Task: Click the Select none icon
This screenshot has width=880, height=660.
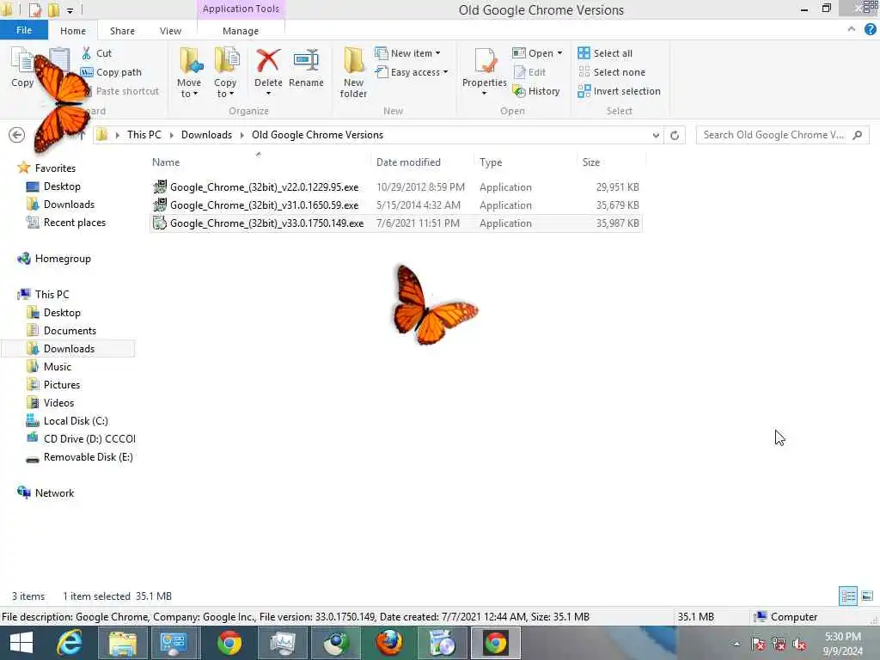Action: tap(584, 72)
